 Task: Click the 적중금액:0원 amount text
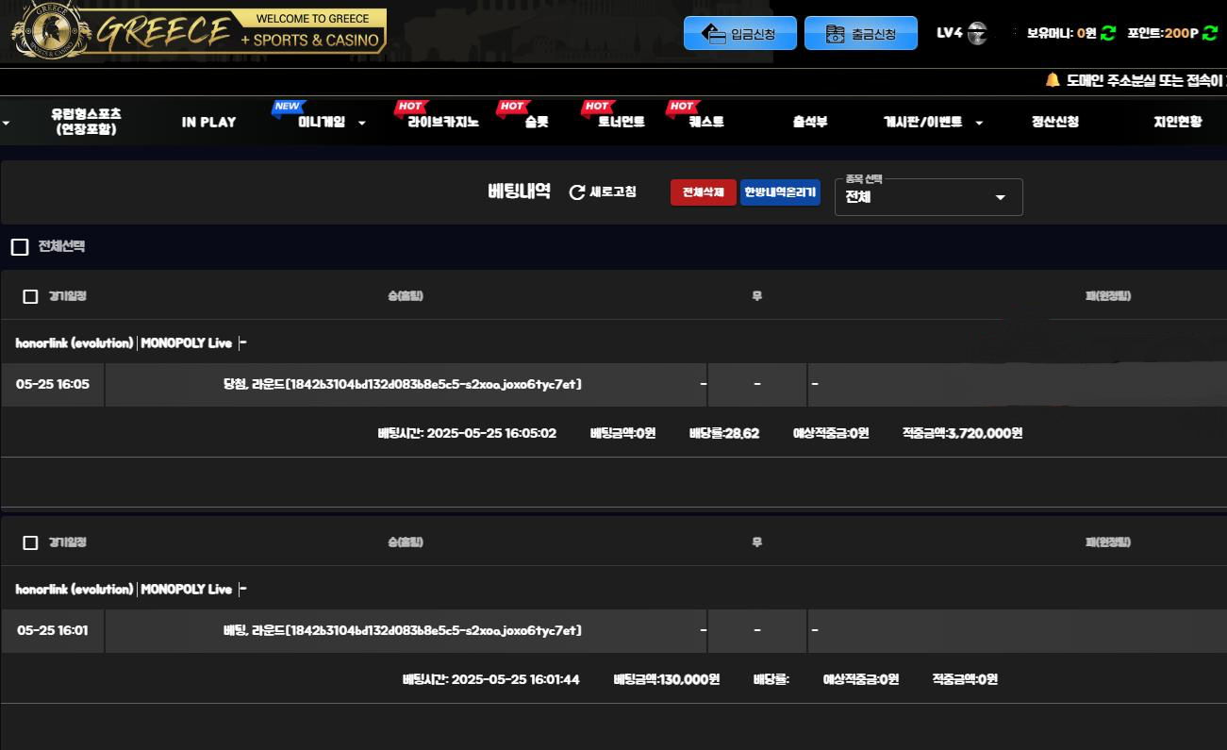965,680
